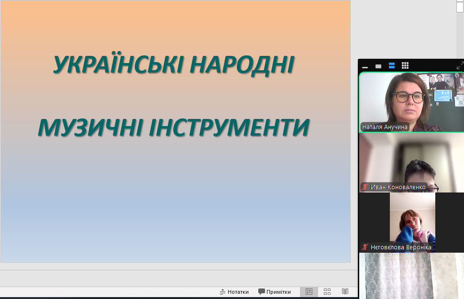This screenshot has width=464, height=299.
Task: Switch Zoom panel to single speaker view
Action: coord(378,66)
